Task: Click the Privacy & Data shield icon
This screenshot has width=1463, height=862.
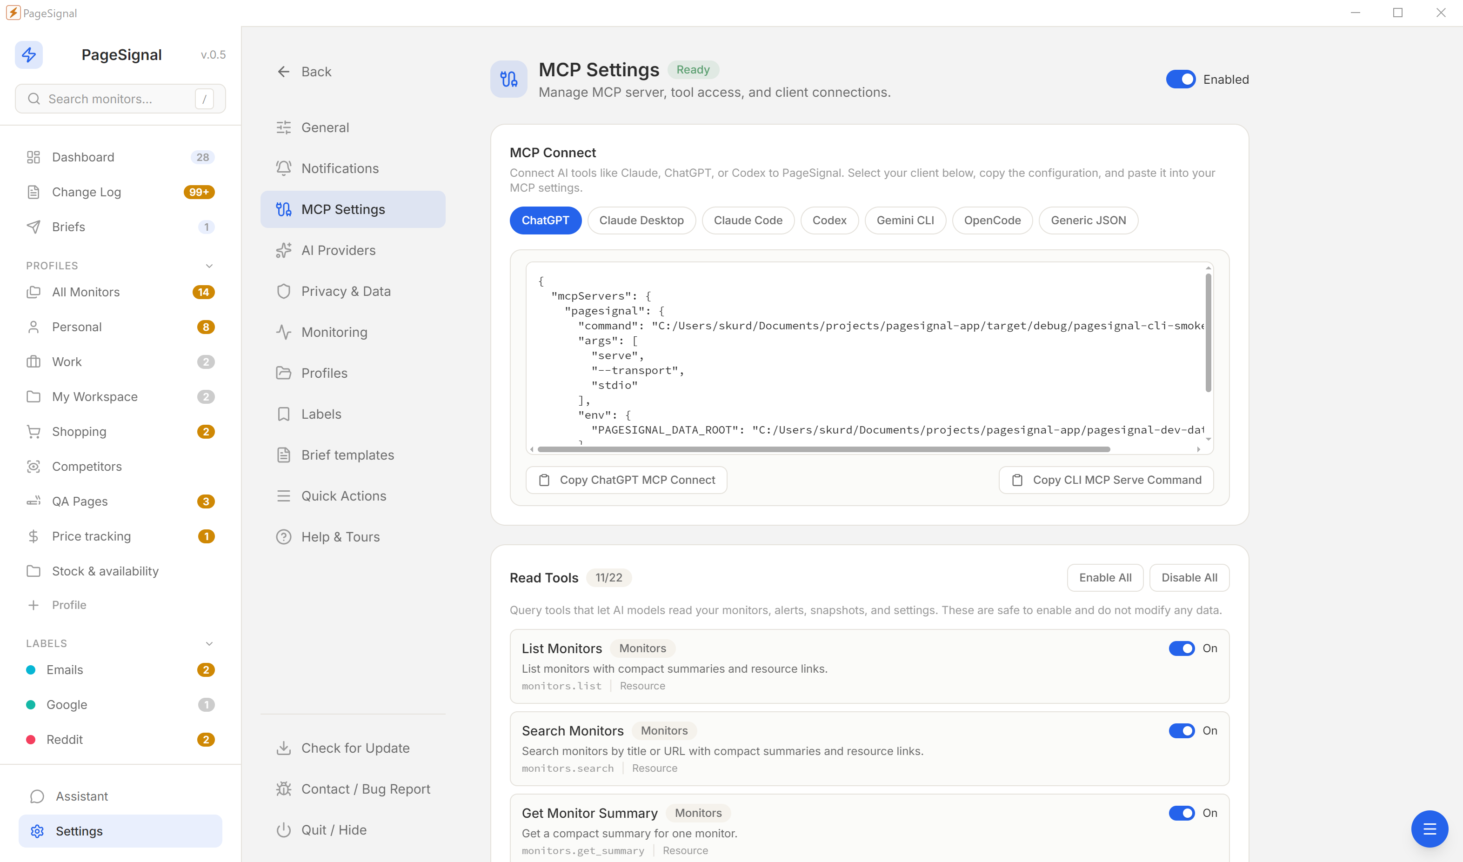Action: coord(283,291)
